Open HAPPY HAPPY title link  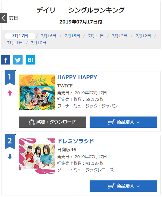point(77,77)
